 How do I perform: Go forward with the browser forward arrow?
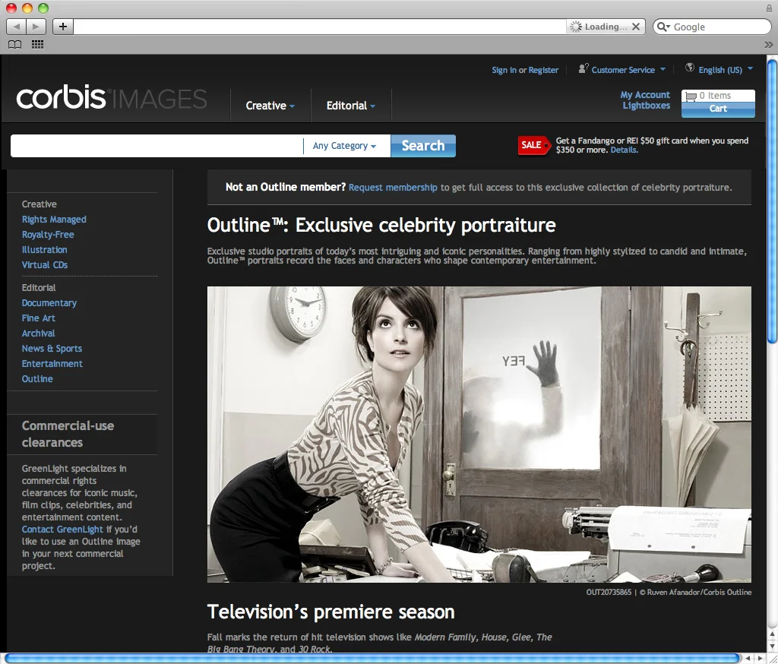(x=36, y=27)
